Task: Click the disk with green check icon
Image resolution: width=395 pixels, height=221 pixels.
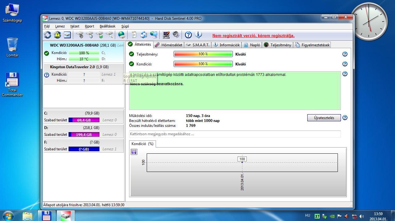Action: pos(99,35)
